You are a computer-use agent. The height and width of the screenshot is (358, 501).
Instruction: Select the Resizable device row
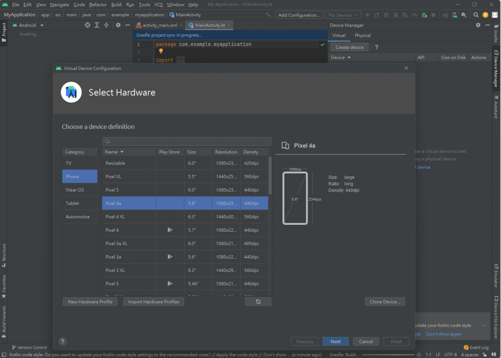(x=185, y=163)
